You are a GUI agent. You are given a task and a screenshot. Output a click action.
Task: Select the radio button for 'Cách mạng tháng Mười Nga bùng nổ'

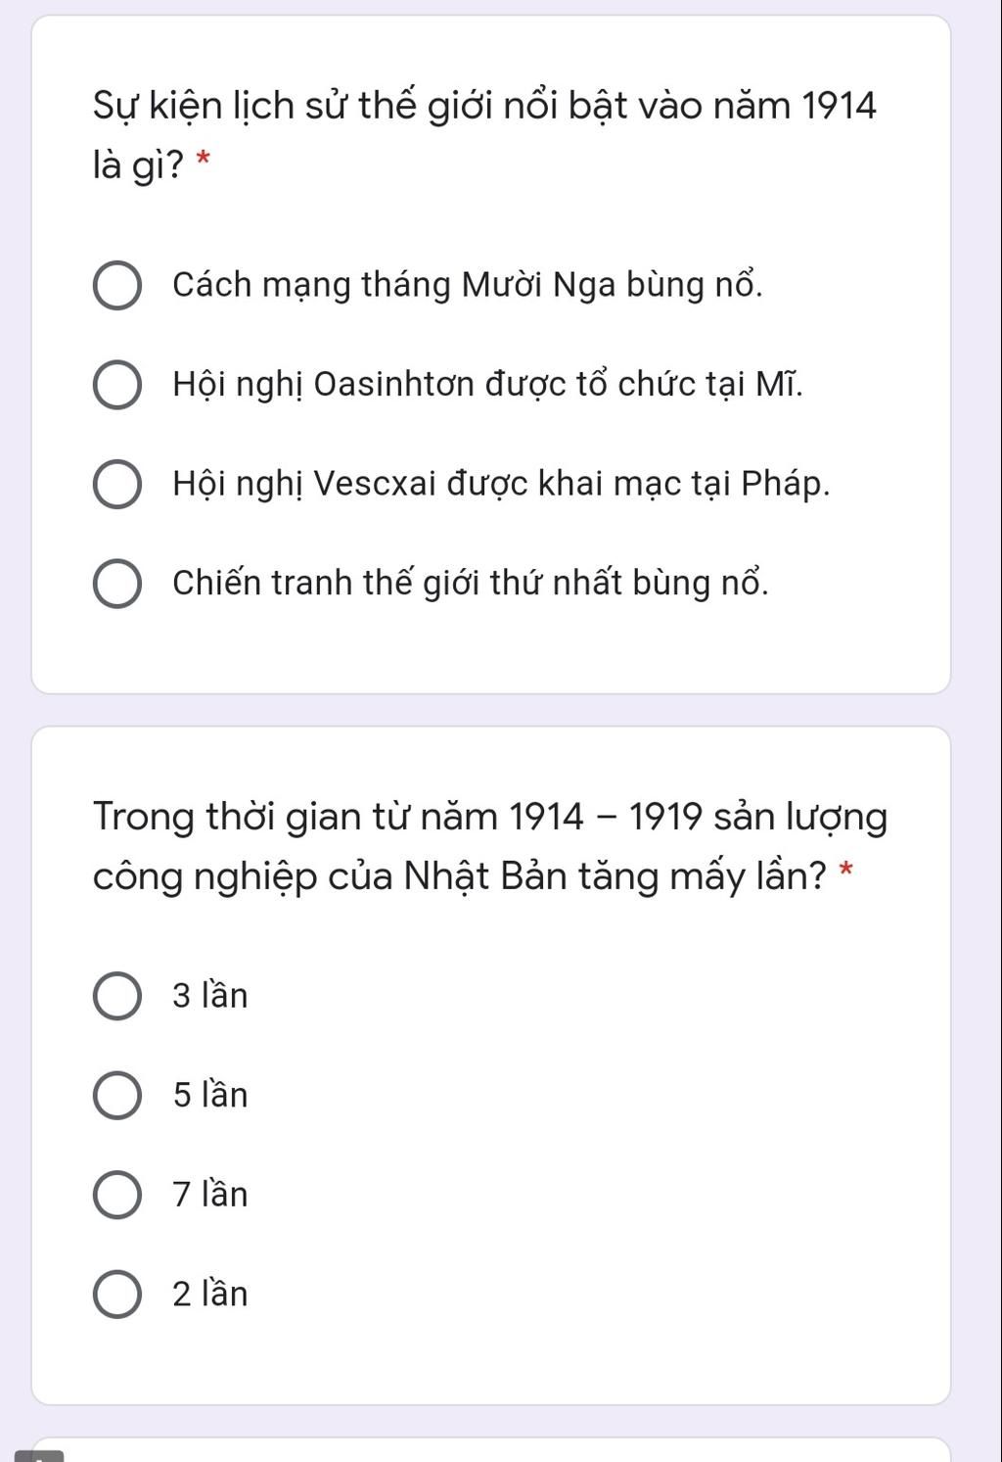click(117, 286)
